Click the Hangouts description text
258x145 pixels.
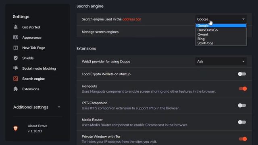(x=149, y=91)
